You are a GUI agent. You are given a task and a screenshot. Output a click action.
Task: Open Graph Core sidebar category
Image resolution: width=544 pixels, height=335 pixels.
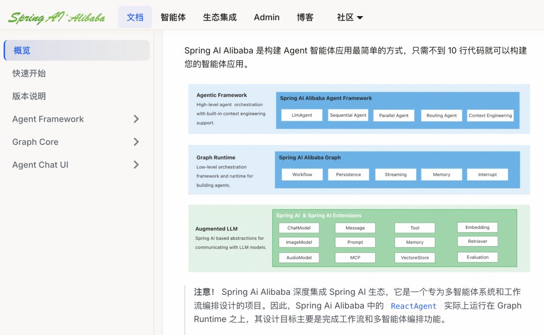[x=35, y=142]
